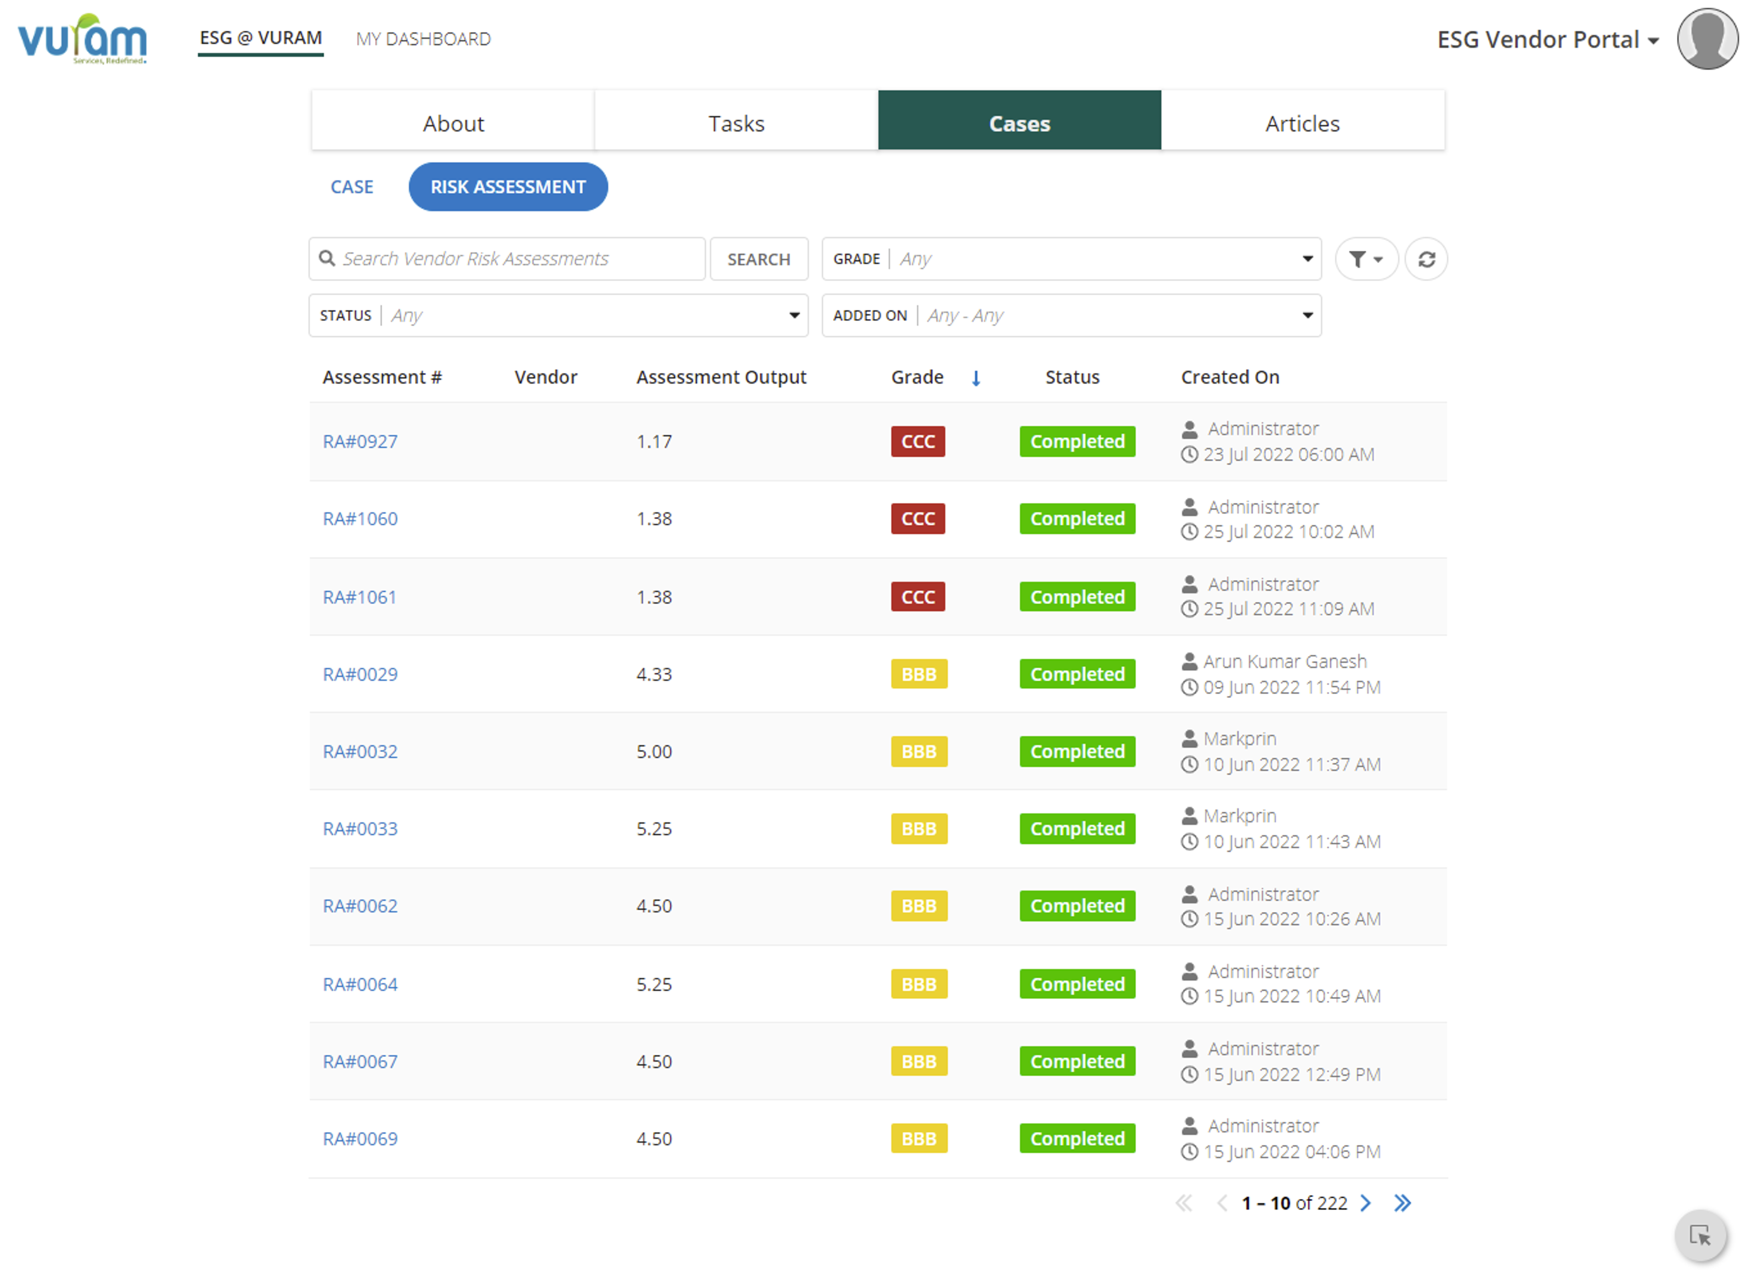Viewport: 1757px width, 1284px height.
Task: Focus the Search Vendor Risk Assessments field
Action: coord(507,259)
